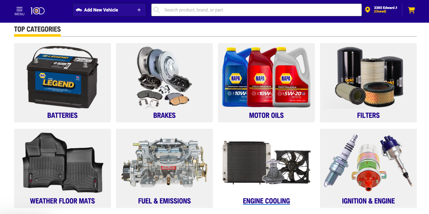Click the weather floor mats image

pos(62,163)
